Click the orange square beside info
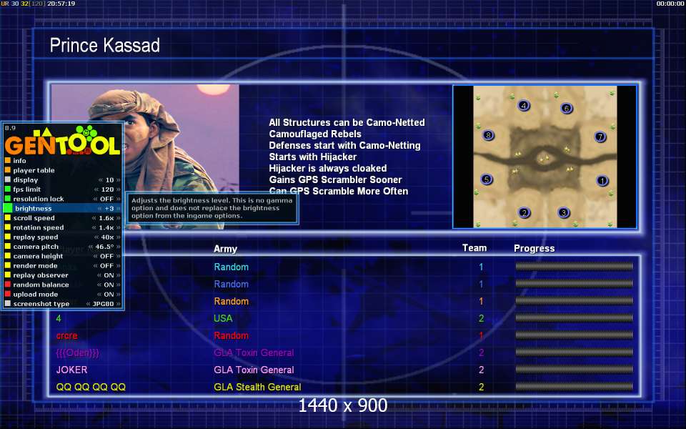Screen dimensions: 686x429 7,161
